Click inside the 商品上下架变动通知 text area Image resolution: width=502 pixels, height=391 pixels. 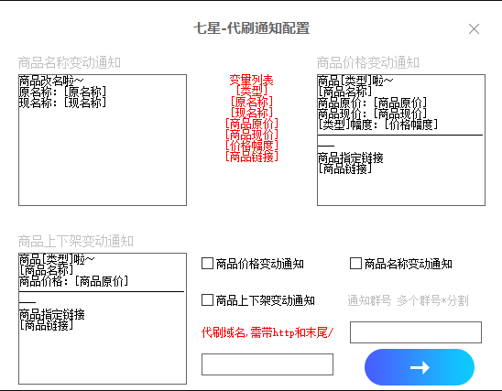[x=103, y=319]
